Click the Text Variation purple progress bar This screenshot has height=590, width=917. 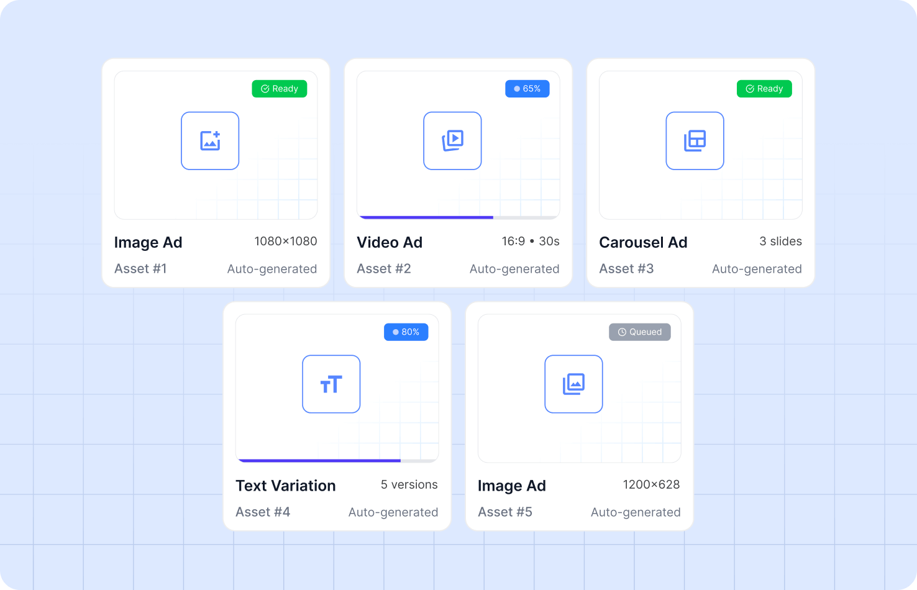pyautogui.click(x=319, y=461)
